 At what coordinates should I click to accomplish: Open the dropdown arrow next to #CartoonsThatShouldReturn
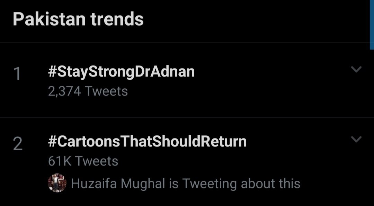tap(356, 140)
